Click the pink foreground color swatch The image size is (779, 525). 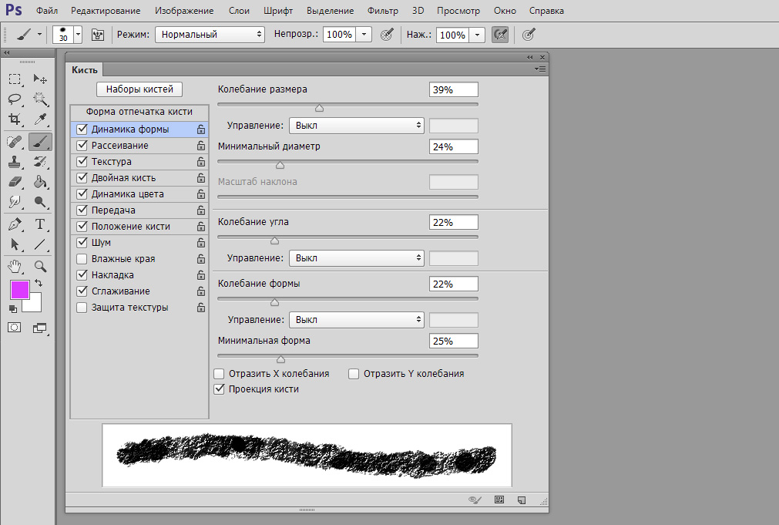point(20,290)
